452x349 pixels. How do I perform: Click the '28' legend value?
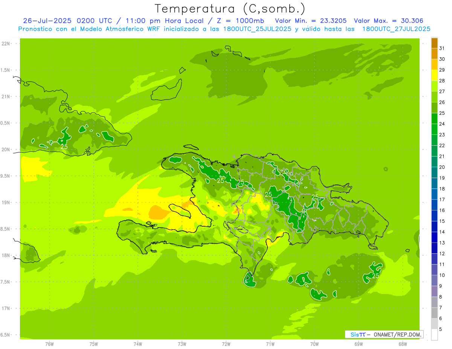(442, 81)
